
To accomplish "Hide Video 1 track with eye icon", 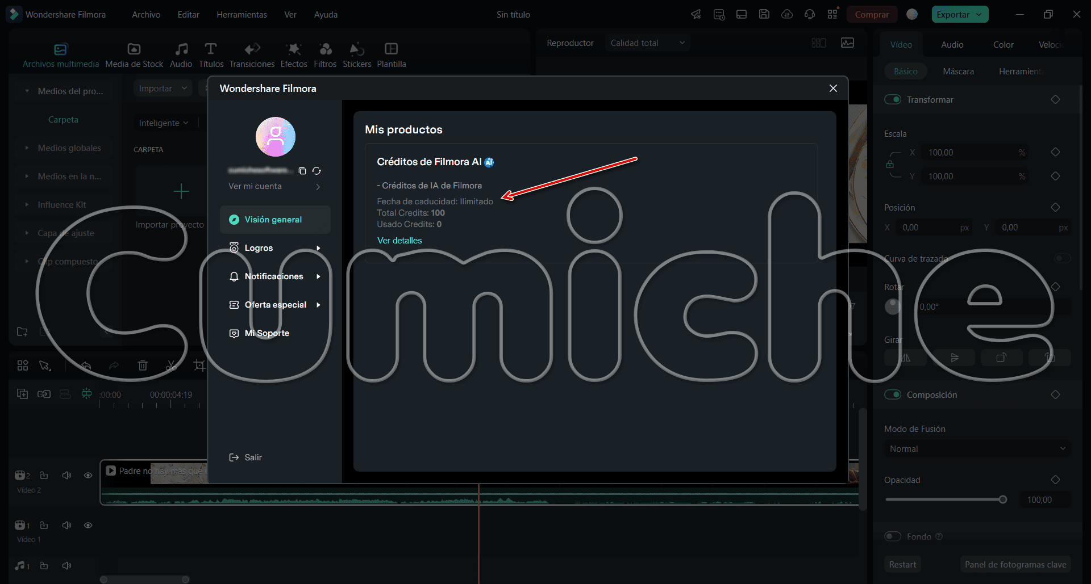I will click(x=88, y=525).
